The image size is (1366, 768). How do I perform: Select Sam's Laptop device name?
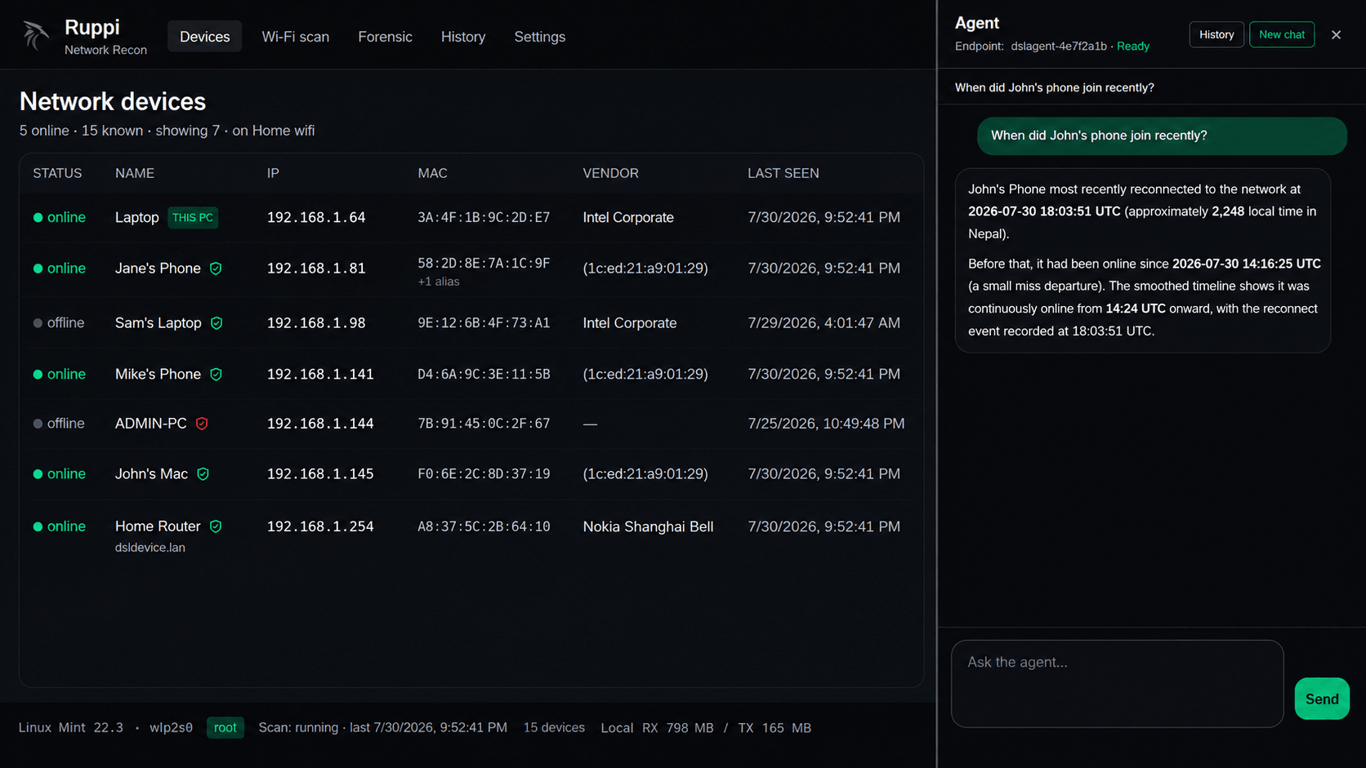click(158, 323)
